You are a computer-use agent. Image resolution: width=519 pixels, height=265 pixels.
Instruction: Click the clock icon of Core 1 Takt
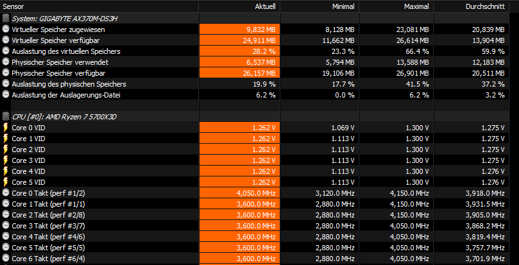click(6, 204)
